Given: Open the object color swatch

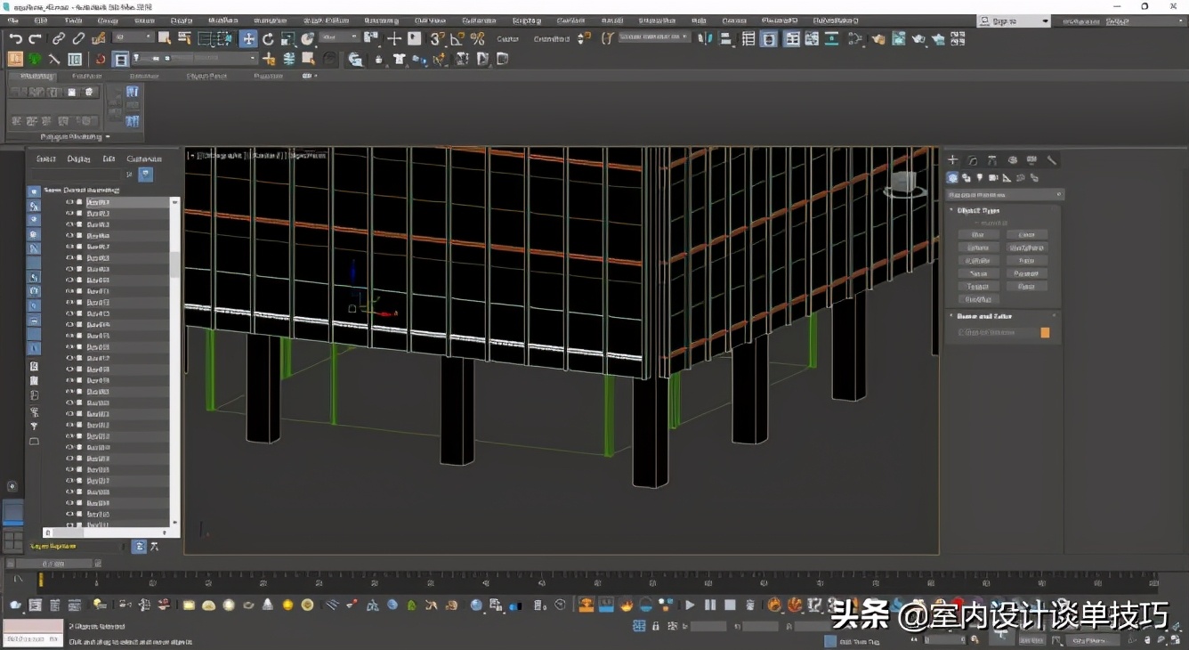Looking at the screenshot, I should [x=1045, y=330].
